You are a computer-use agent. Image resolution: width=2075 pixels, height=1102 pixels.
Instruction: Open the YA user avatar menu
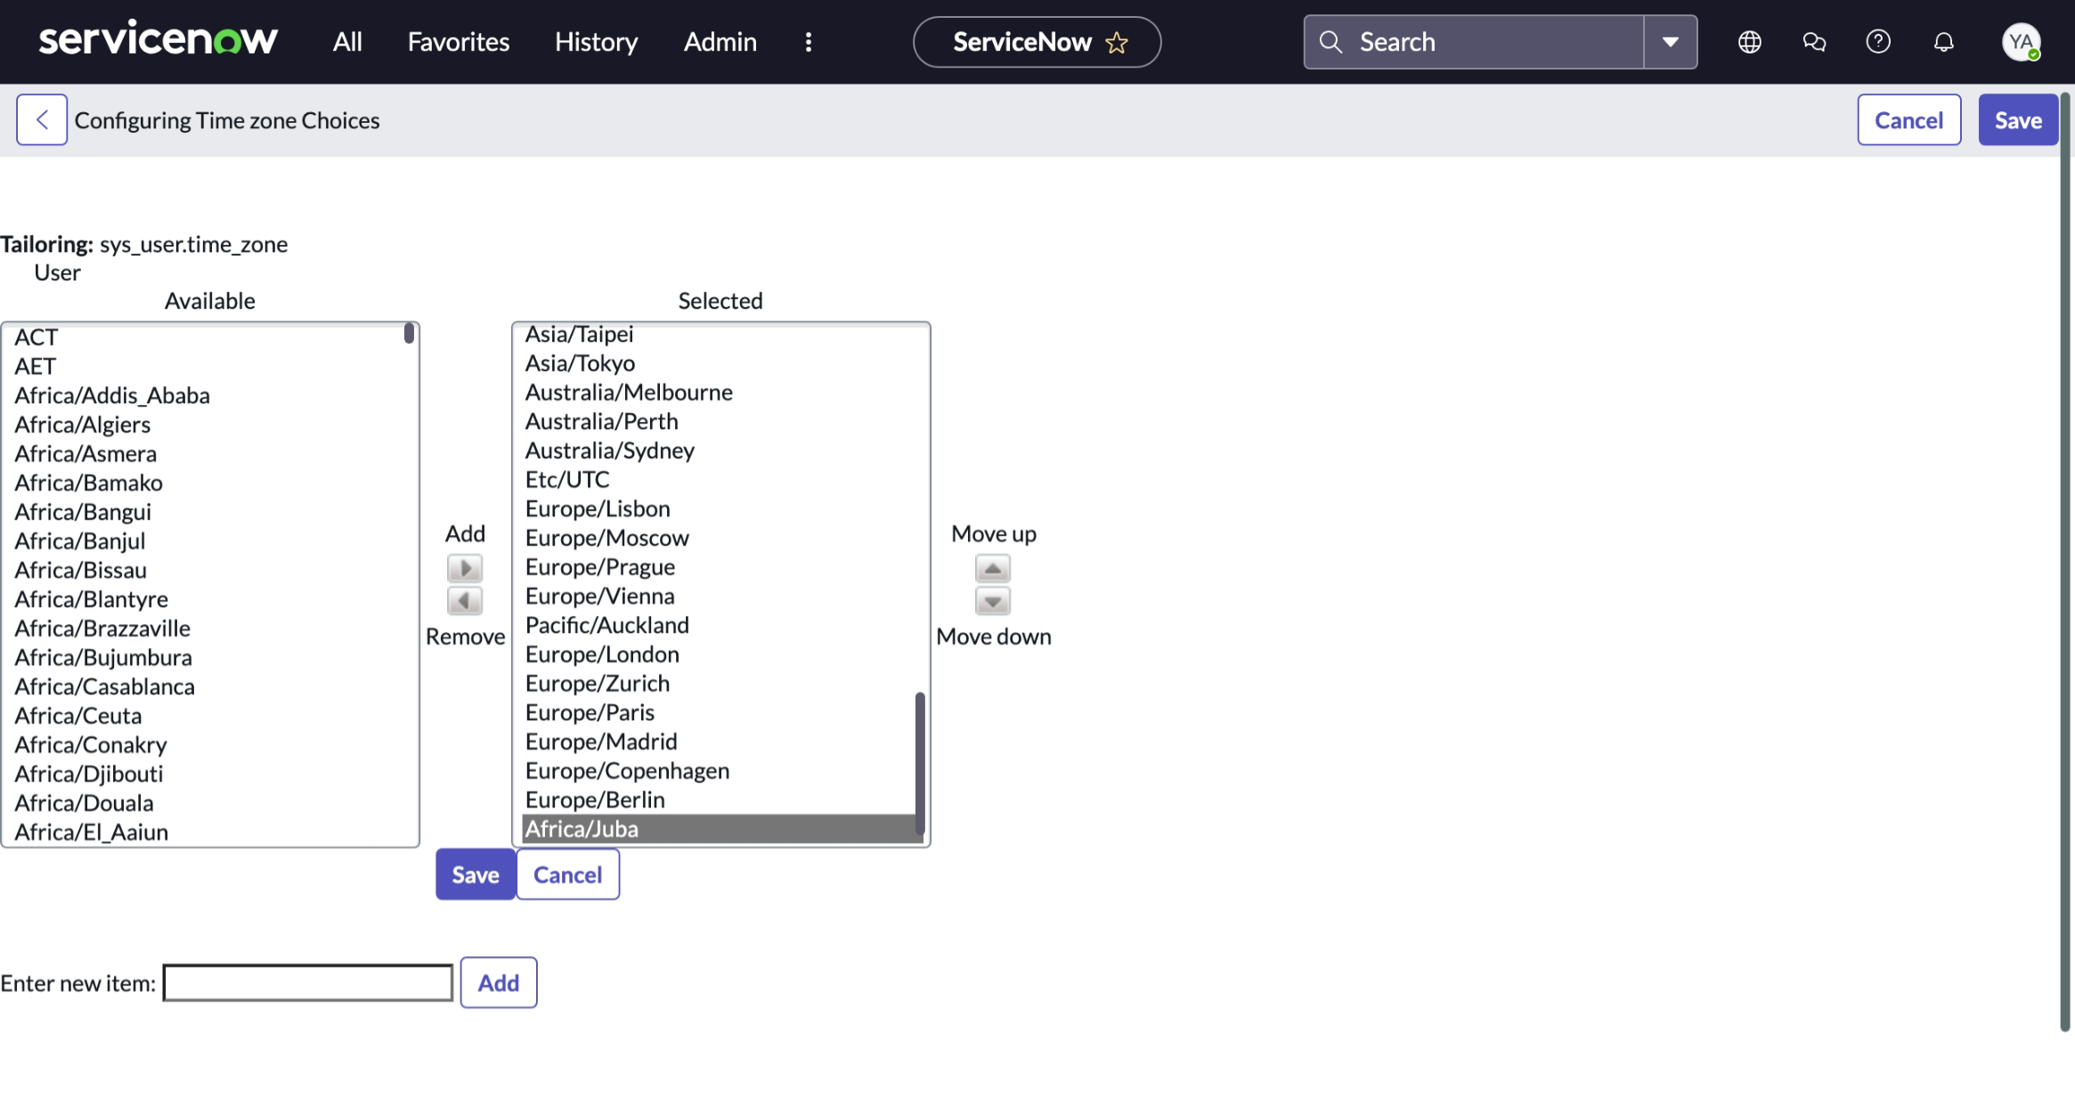(2021, 42)
